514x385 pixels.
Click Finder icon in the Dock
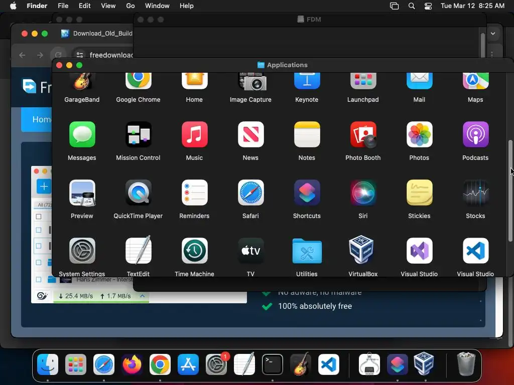pos(48,364)
